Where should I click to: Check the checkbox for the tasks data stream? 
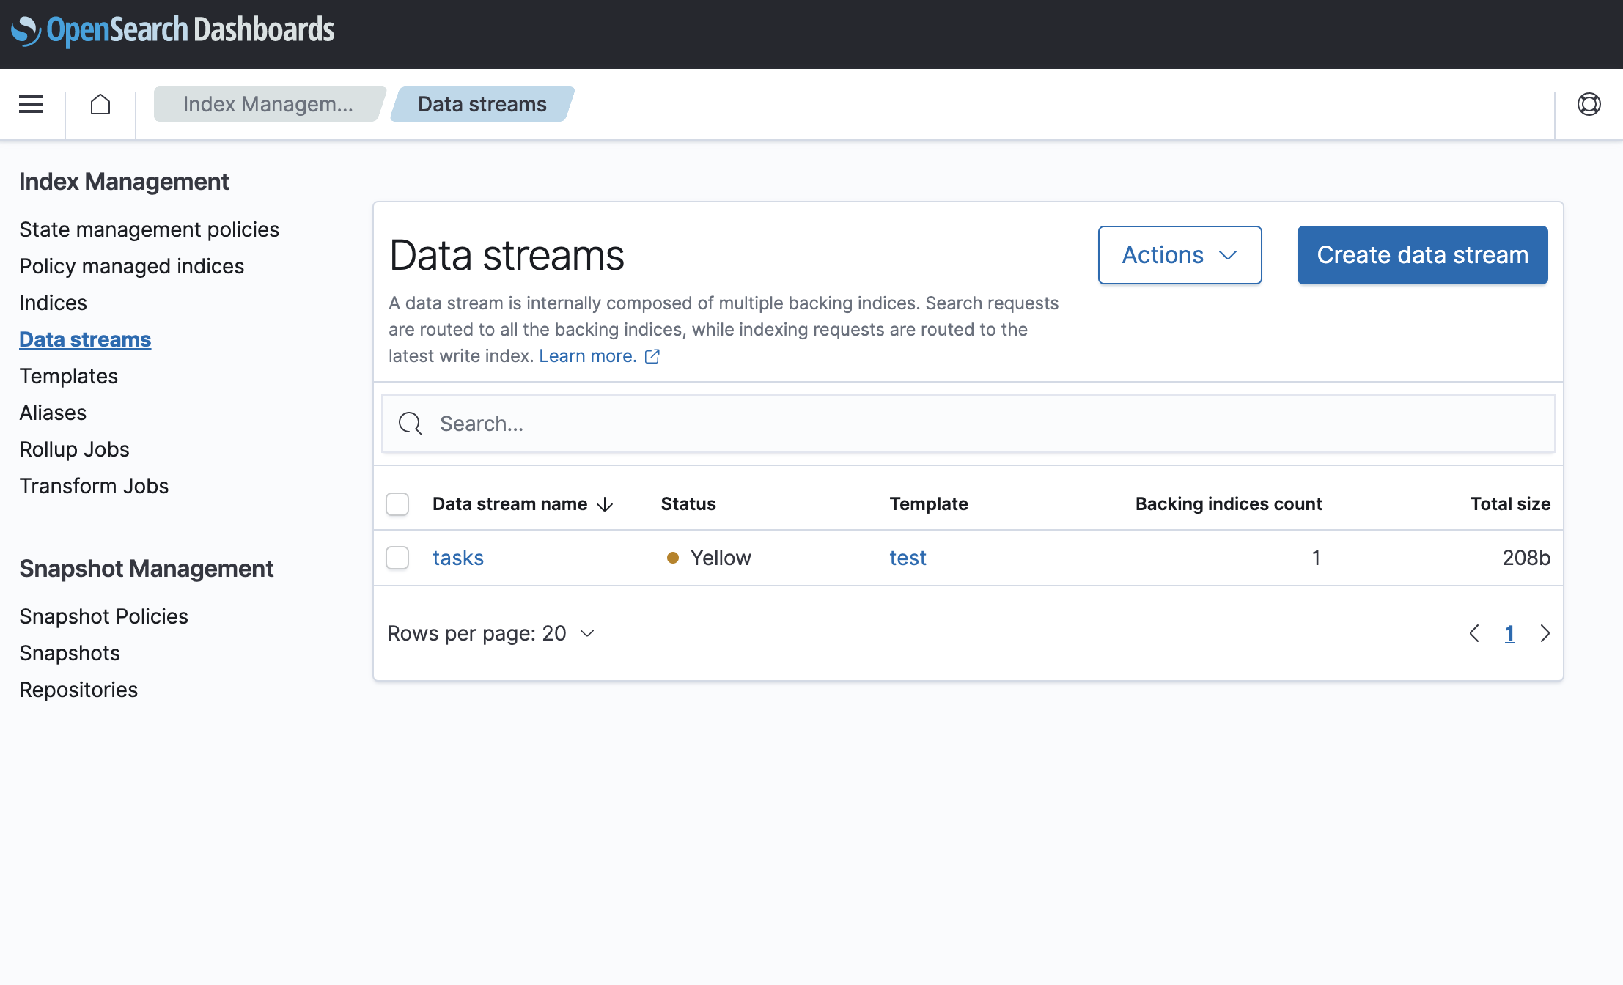[397, 558]
